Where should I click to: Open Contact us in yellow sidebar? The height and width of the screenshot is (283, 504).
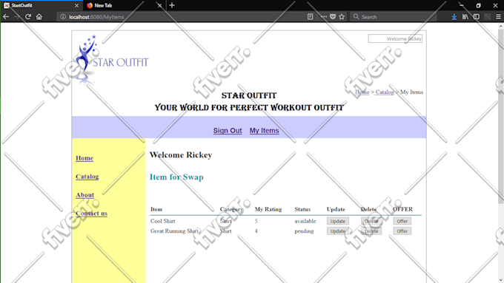[x=92, y=213]
